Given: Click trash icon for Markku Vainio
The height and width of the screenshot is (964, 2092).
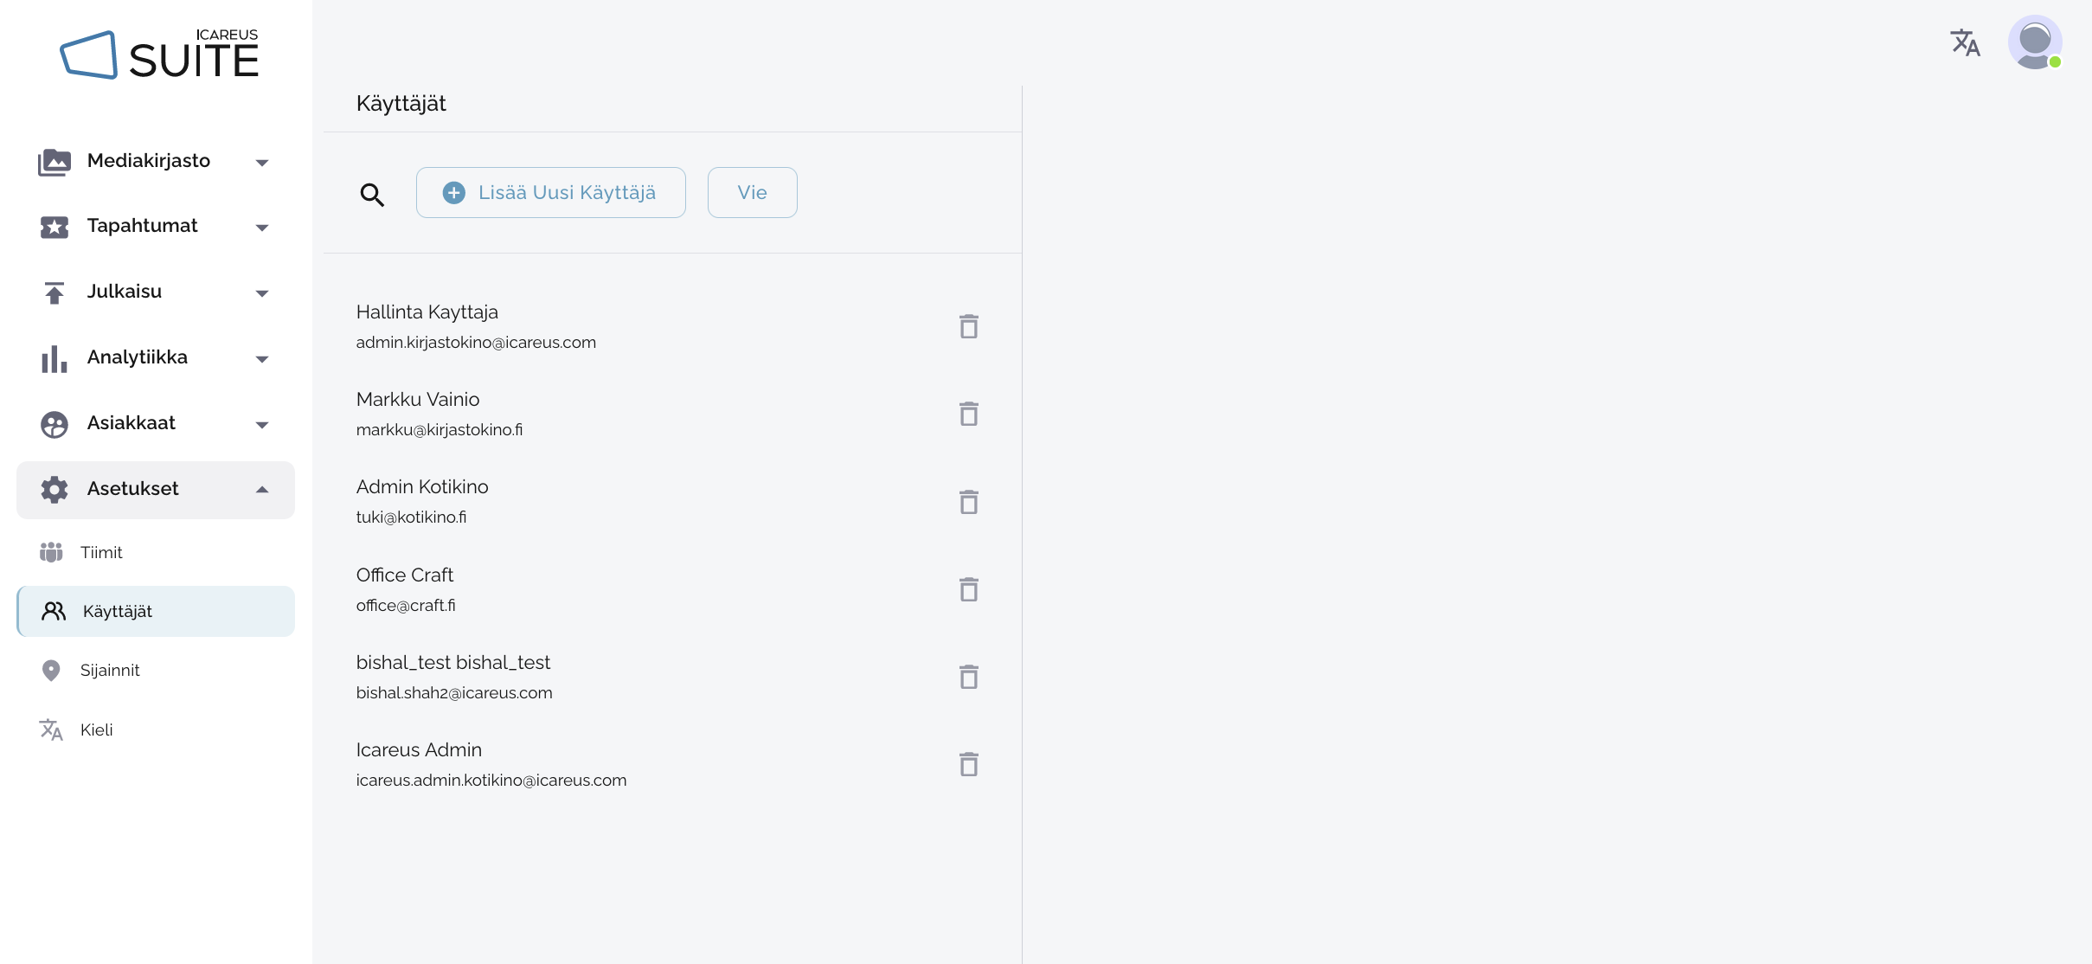Looking at the screenshot, I should 968,415.
